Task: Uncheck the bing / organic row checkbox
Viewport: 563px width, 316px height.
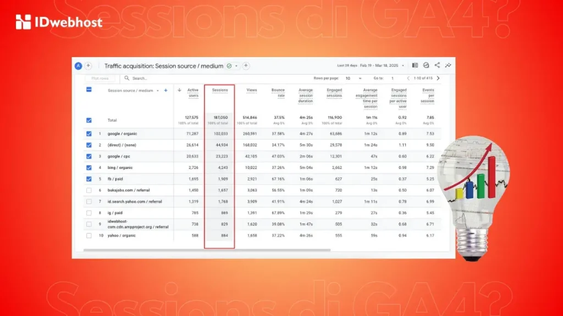Action: click(x=89, y=168)
